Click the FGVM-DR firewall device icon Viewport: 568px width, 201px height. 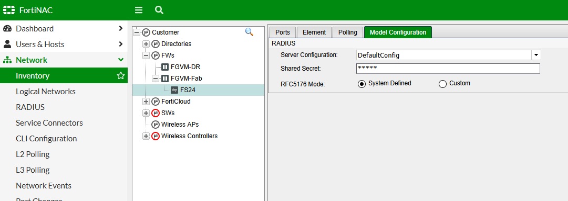[165, 67]
